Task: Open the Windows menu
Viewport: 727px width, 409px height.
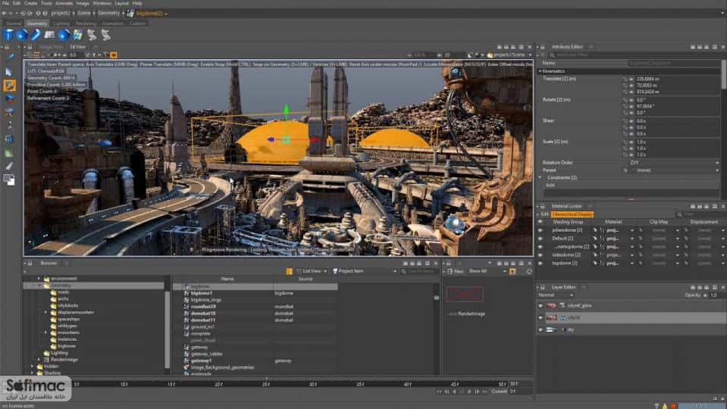Action: click(102, 3)
